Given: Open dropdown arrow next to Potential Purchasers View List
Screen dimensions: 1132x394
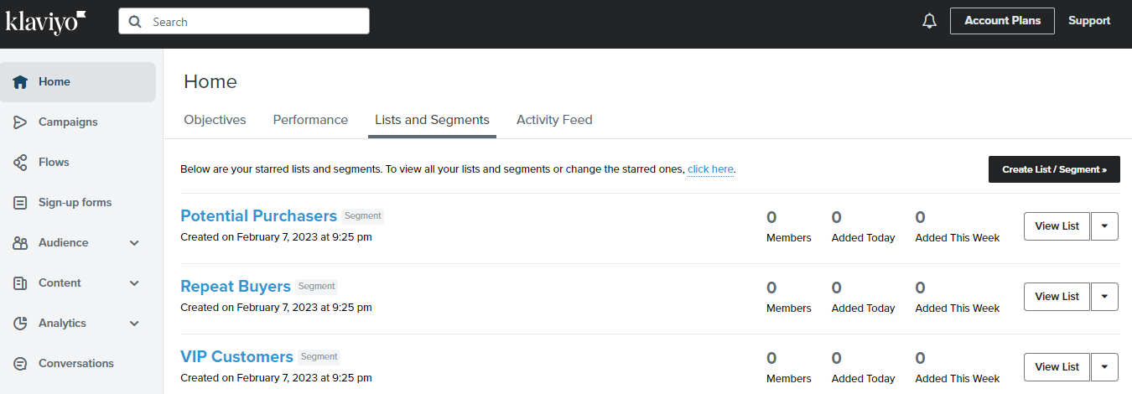Looking at the screenshot, I should (x=1104, y=226).
